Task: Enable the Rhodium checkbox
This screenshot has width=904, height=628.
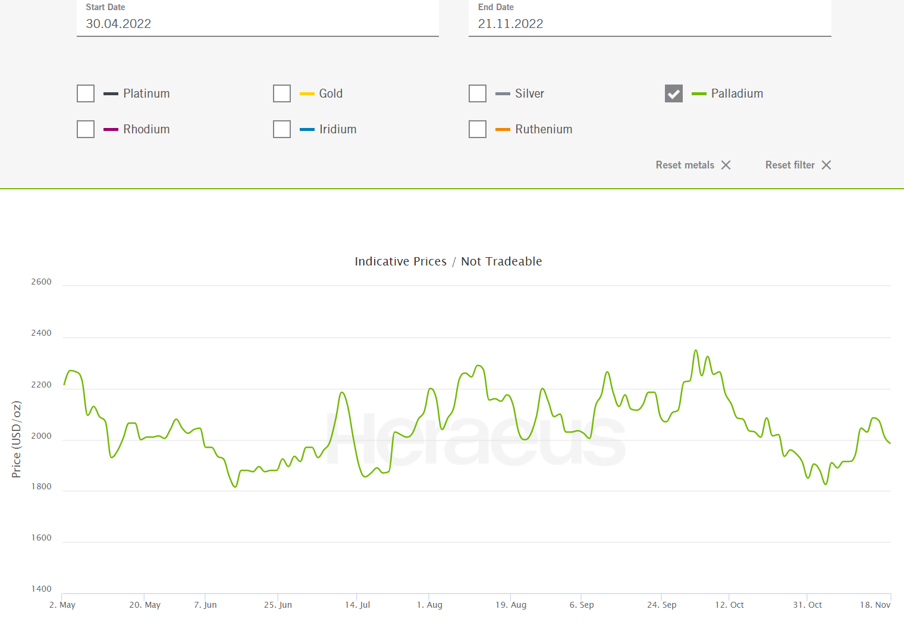Action: point(86,129)
